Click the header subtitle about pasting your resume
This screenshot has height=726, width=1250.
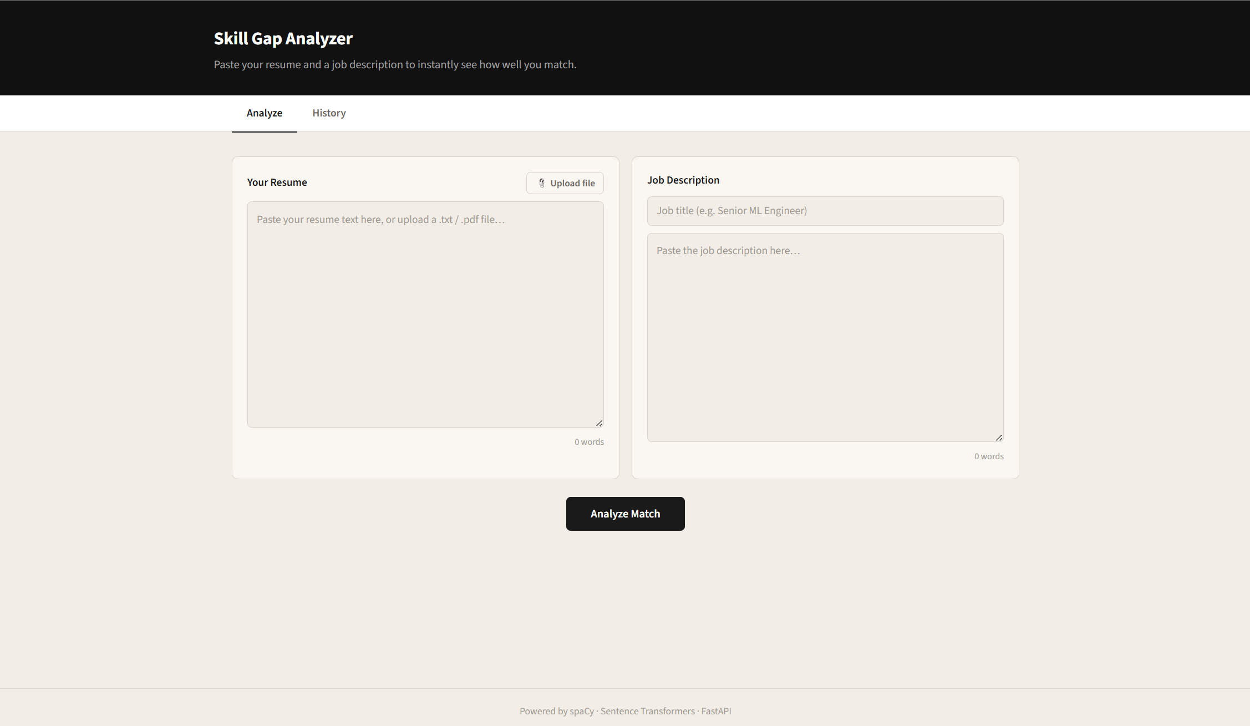[x=395, y=64]
